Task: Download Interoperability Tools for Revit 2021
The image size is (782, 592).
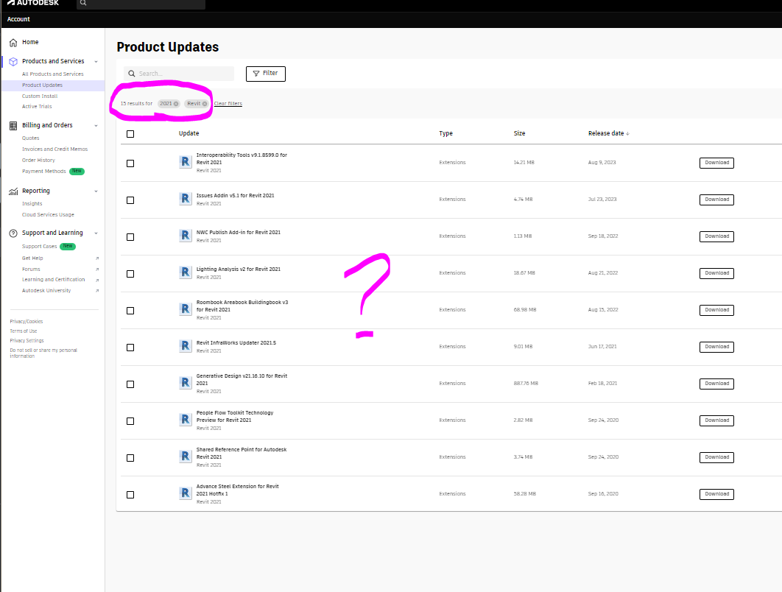Action: (716, 163)
